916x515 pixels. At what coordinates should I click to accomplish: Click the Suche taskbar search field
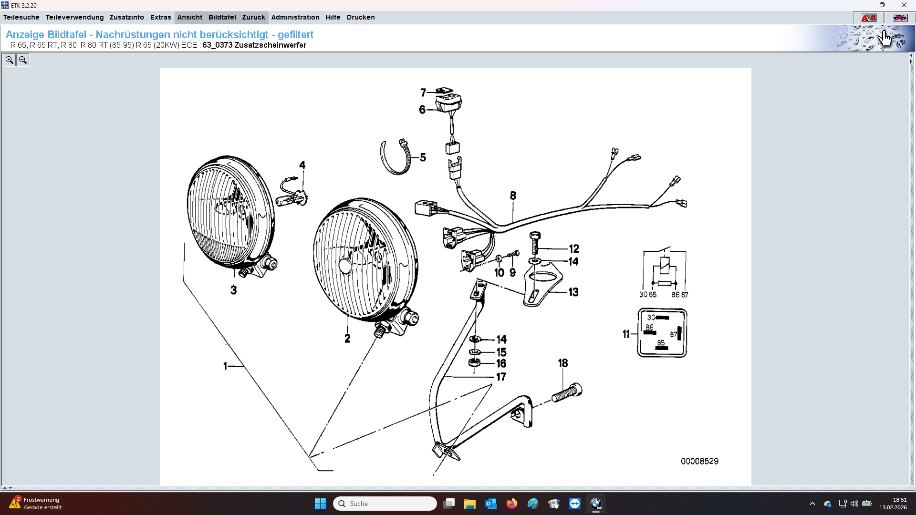(x=385, y=504)
